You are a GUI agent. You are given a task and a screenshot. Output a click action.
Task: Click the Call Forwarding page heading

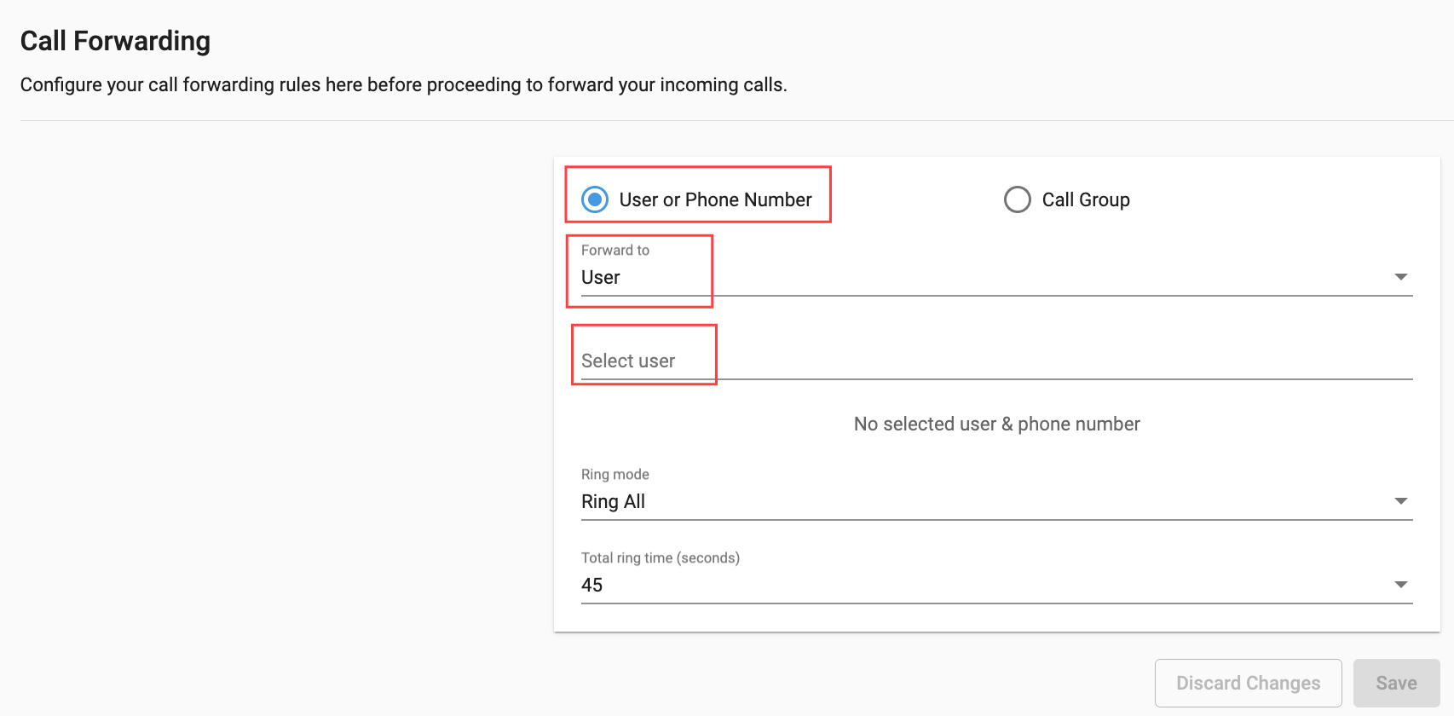(115, 41)
